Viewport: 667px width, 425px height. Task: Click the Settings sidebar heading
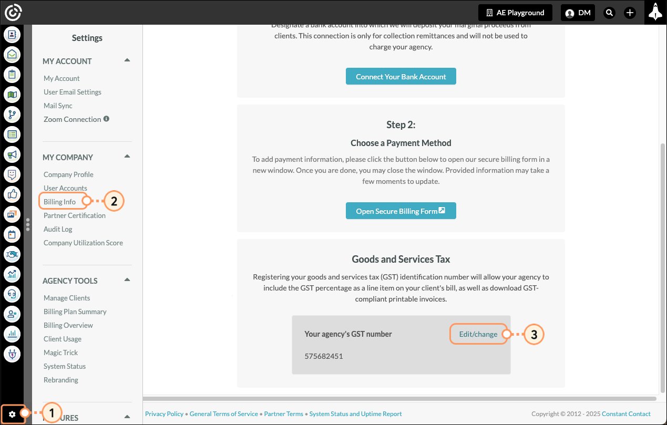coord(87,38)
